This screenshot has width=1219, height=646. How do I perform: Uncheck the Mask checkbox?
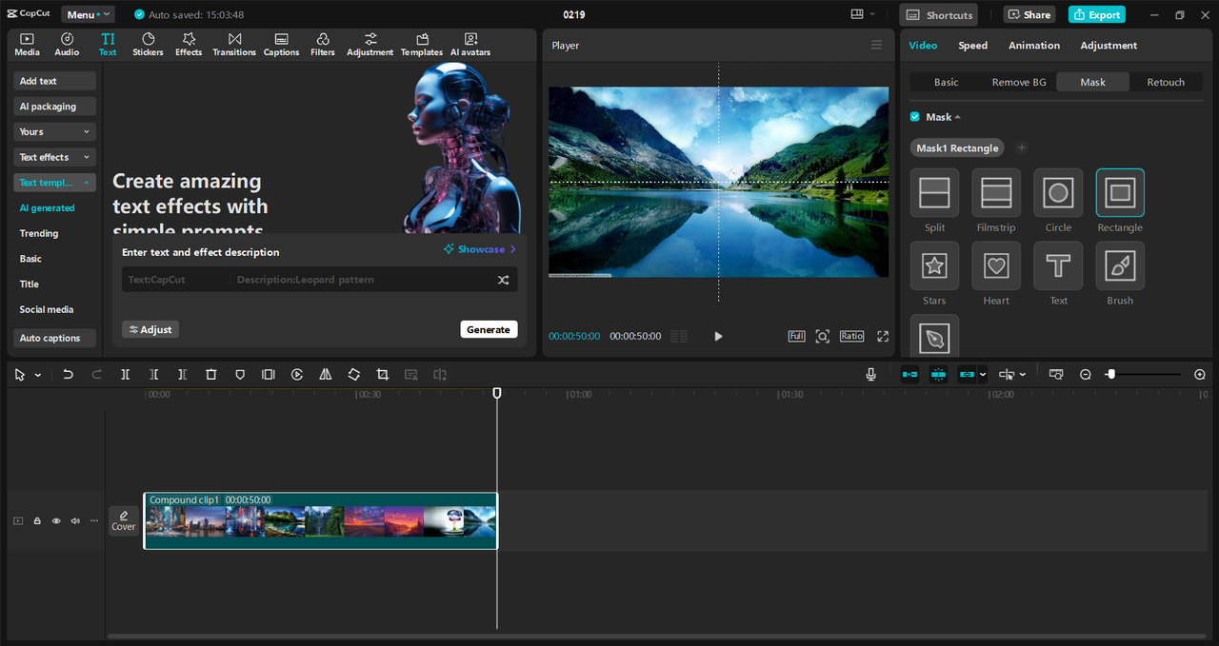[915, 117]
